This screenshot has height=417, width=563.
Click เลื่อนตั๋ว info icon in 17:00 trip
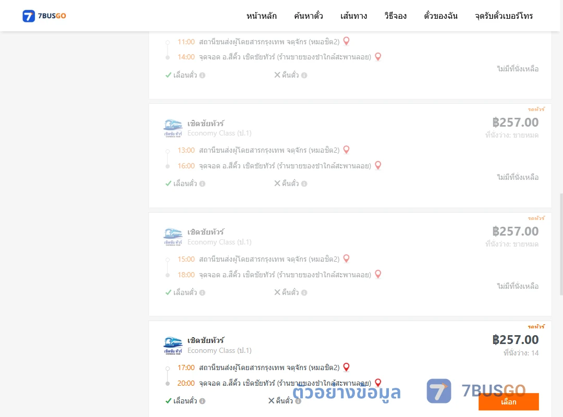(202, 401)
